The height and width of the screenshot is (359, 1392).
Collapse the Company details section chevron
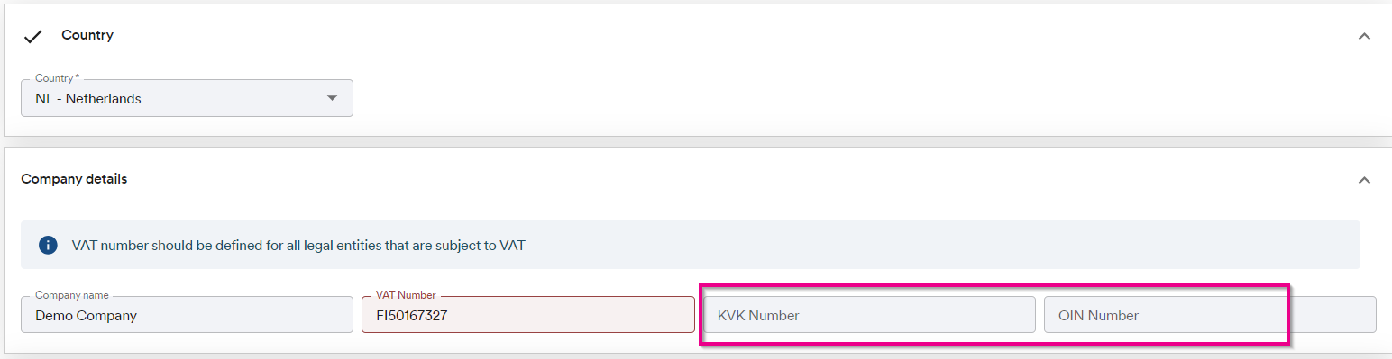click(x=1364, y=180)
